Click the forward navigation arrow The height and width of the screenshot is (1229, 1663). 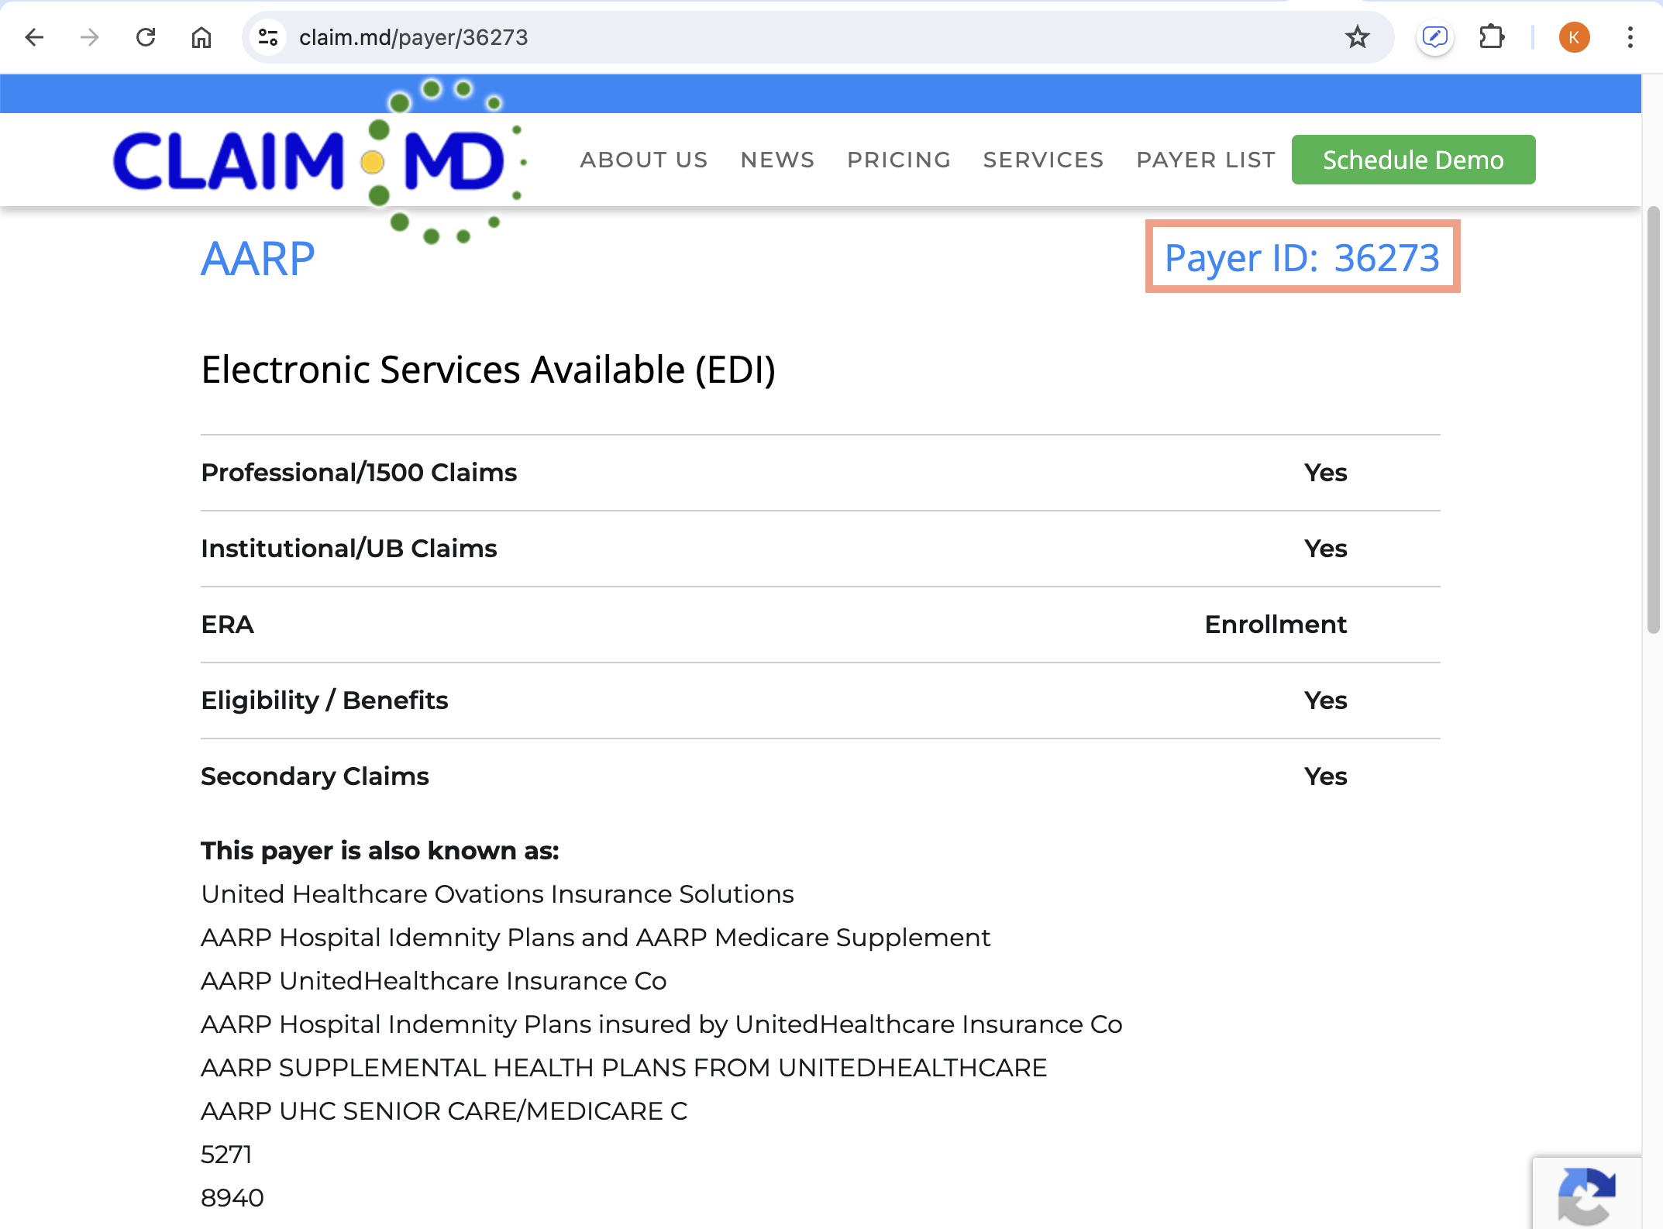coord(90,36)
